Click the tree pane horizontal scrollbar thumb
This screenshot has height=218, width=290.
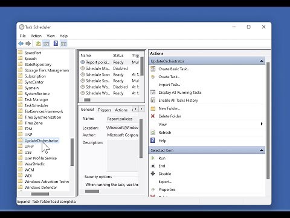(x=40, y=194)
